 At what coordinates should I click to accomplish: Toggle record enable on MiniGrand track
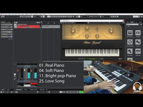click(x=22, y=27)
